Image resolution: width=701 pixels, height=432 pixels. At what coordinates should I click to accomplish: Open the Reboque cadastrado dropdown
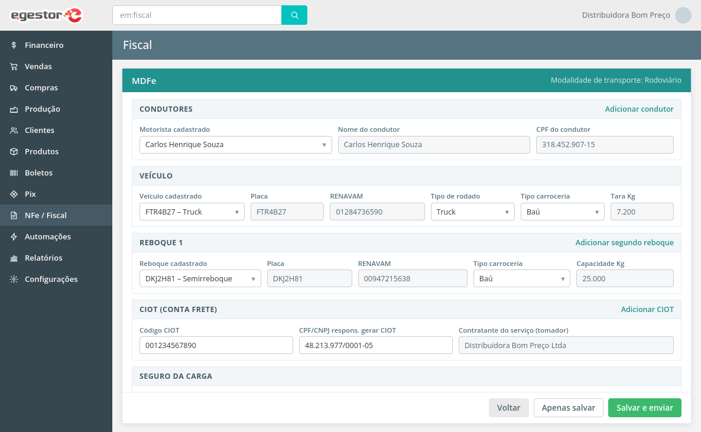point(200,278)
